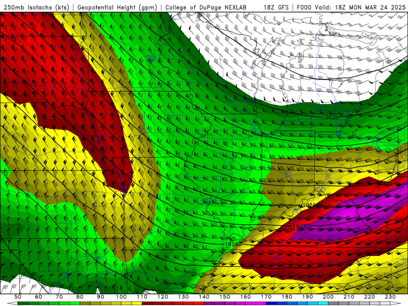The height and width of the screenshot is (306, 408).
Task: Click the 60 value on the color scale
Action: pos(38,297)
